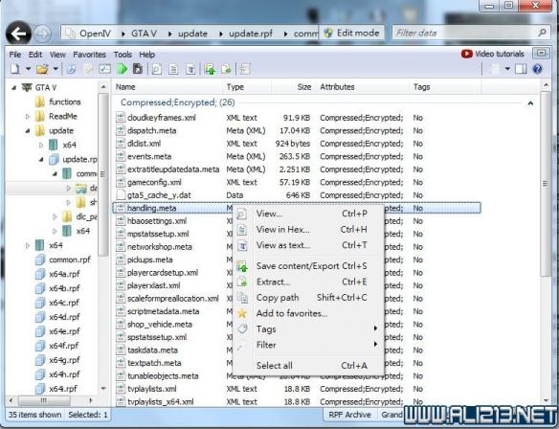Click the file list vertical scrollbar

tap(545, 183)
